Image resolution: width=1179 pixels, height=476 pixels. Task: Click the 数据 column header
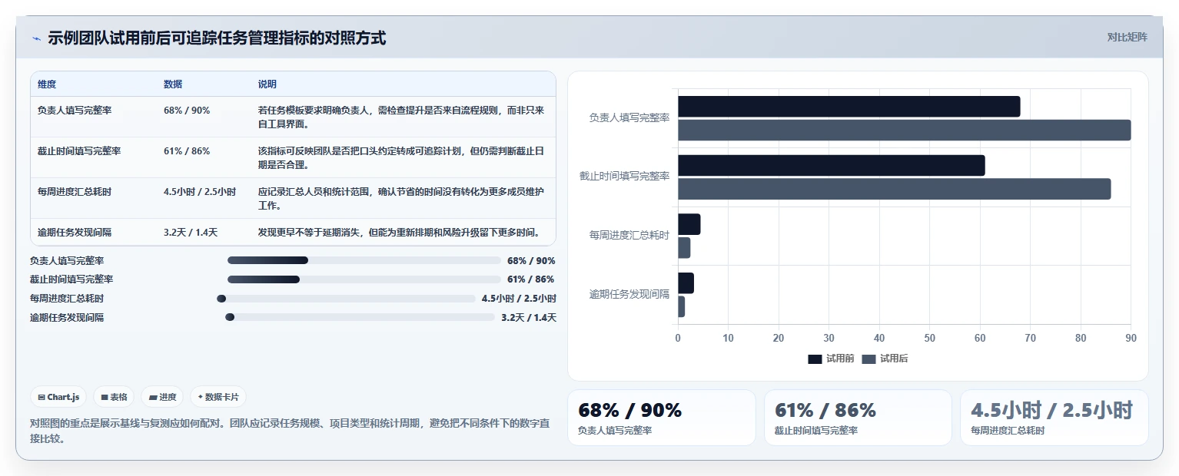(x=173, y=84)
